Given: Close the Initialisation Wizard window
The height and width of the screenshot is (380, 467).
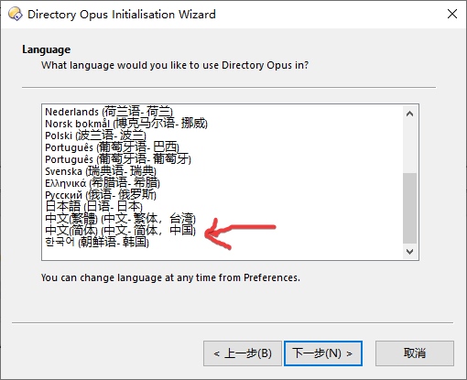Looking at the screenshot, I should point(452,14).
